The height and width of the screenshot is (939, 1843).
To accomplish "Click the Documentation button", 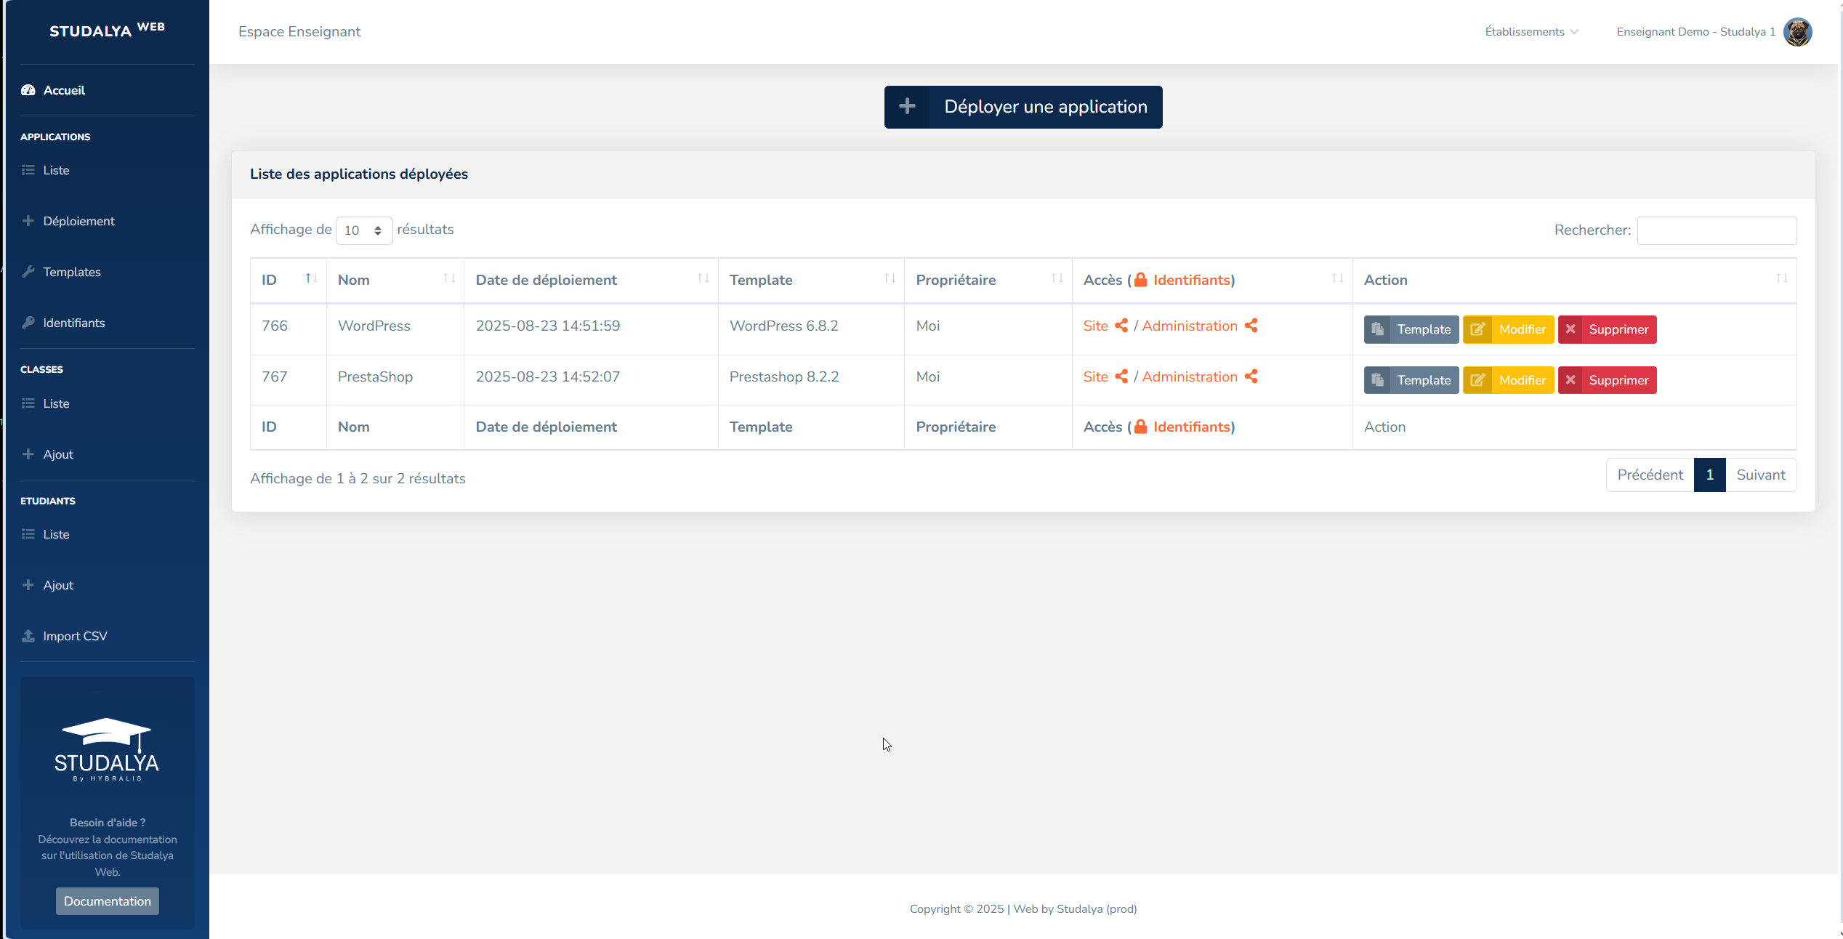I will pyautogui.click(x=108, y=901).
